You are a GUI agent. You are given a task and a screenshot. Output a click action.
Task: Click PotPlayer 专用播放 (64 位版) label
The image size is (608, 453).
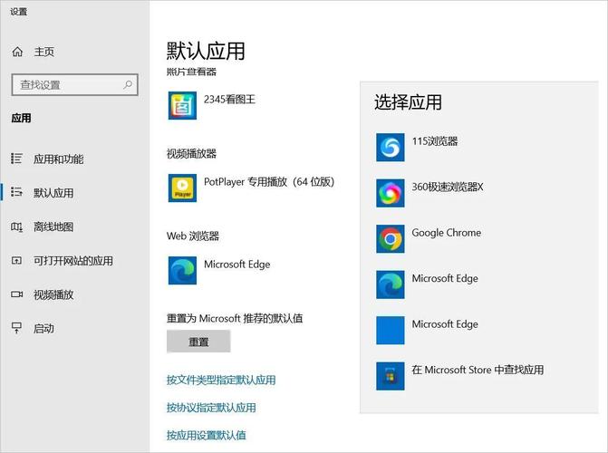269,182
